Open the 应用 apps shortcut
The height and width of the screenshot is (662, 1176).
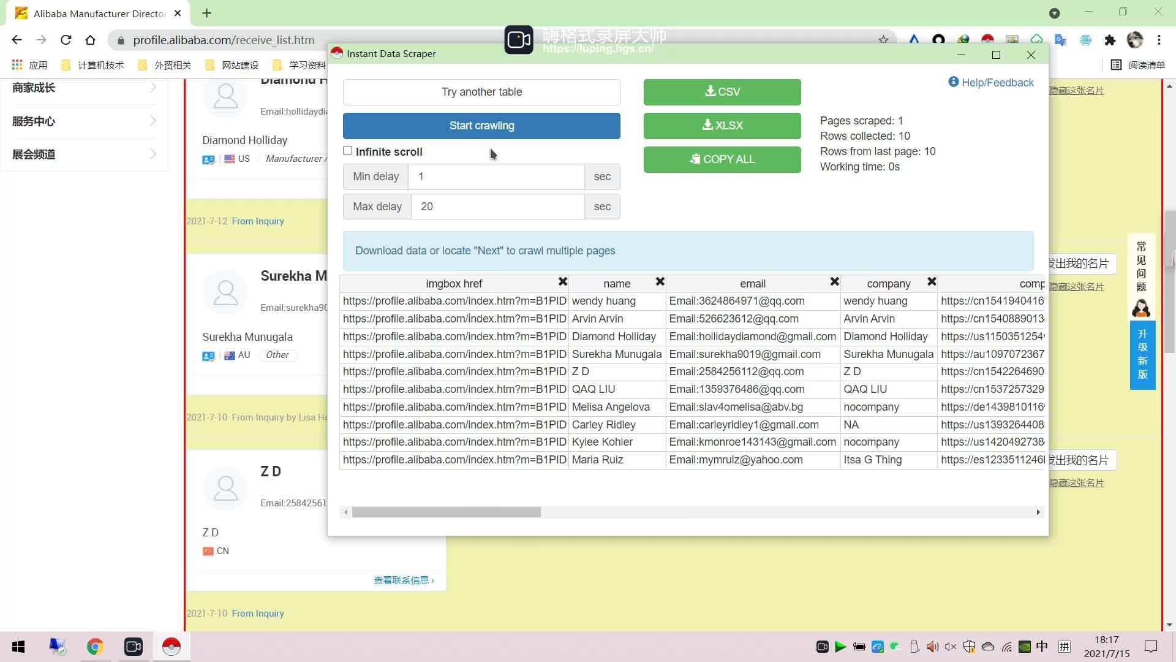[x=29, y=65]
